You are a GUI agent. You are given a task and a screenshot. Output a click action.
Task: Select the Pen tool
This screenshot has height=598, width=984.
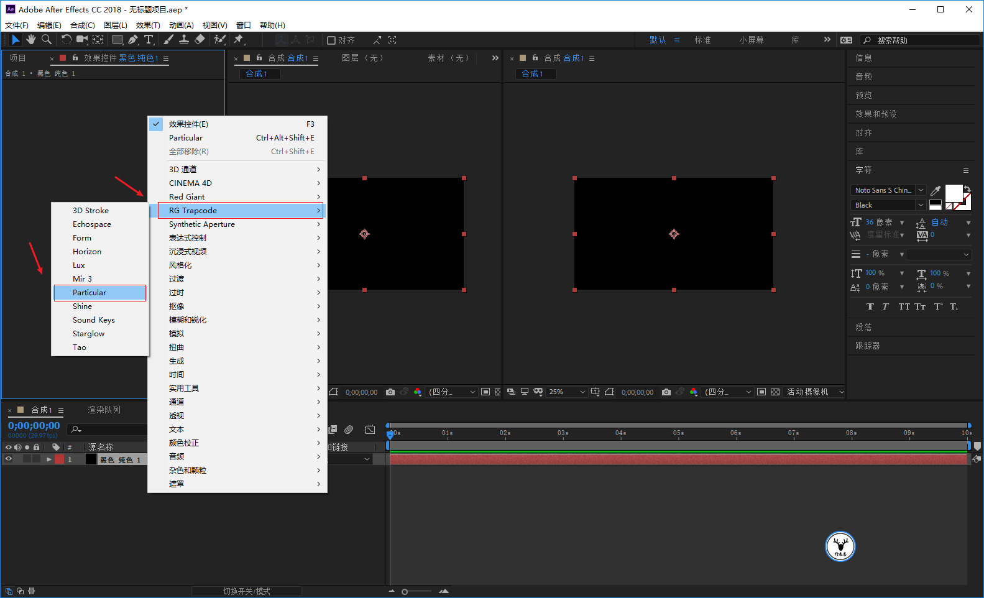point(133,40)
